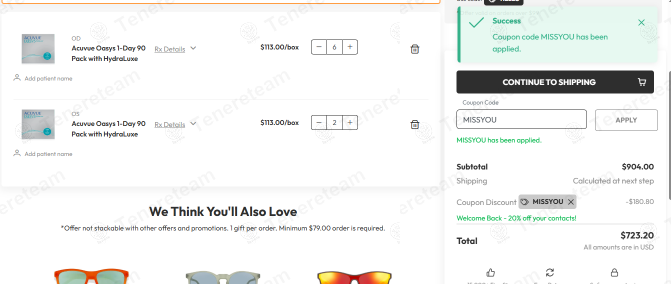Screen dimensions: 671x284
Task: Decrease OS box quantity with minus button
Action: click(319, 122)
